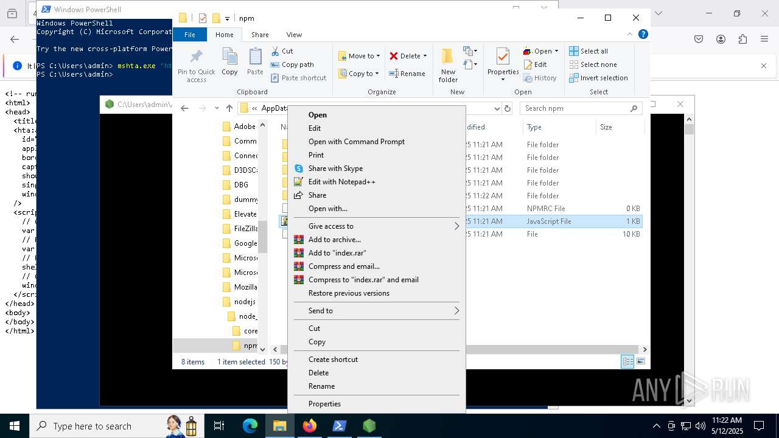Click the New folder icon
This screenshot has height=438, width=779.
click(x=448, y=66)
